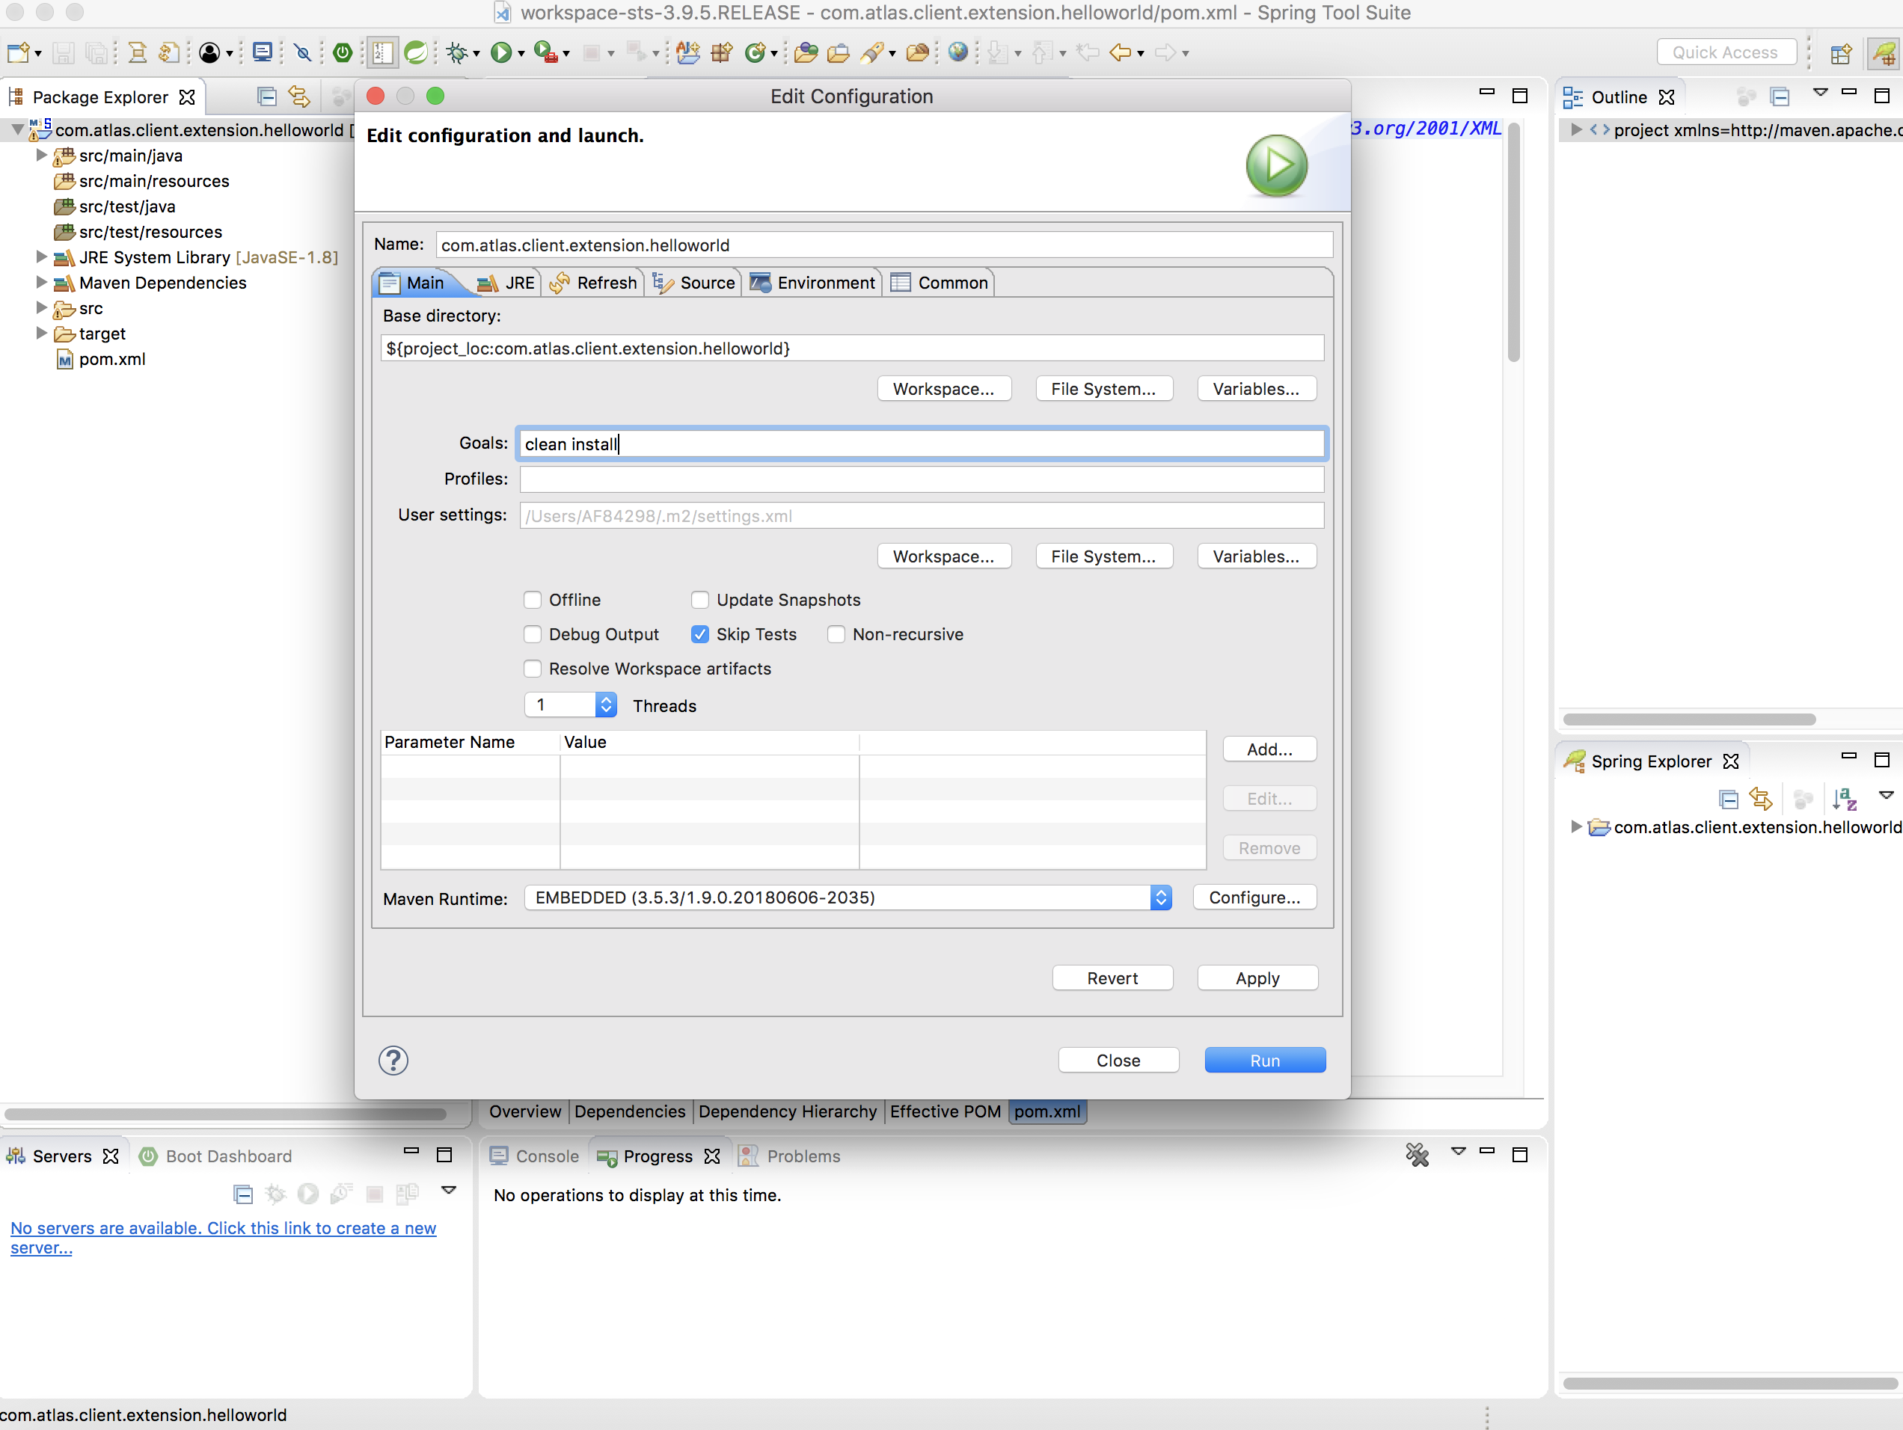1903x1430 pixels.
Task: Enable the Update Snapshots checkbox
Action: 700,600
